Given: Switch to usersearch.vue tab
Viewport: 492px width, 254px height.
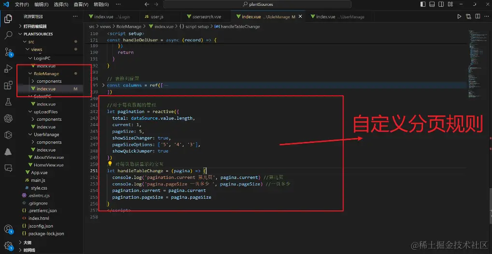Looking at the screenshot, I should point(207,16).
